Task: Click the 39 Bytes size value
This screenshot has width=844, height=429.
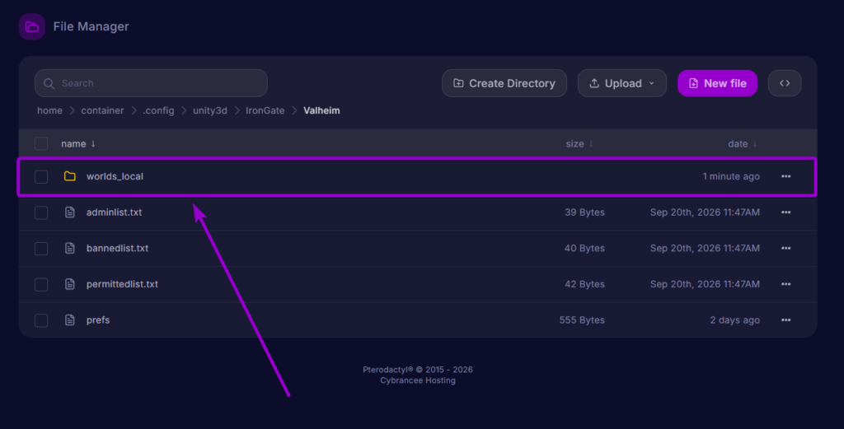Action: [584, 212]
